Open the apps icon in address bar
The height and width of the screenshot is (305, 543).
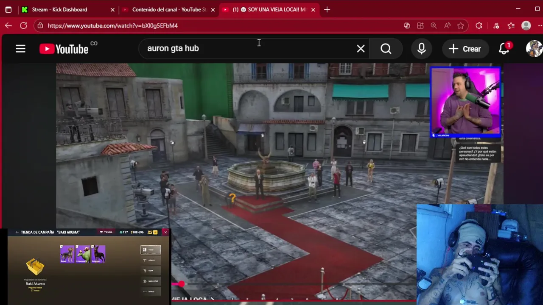420,25
